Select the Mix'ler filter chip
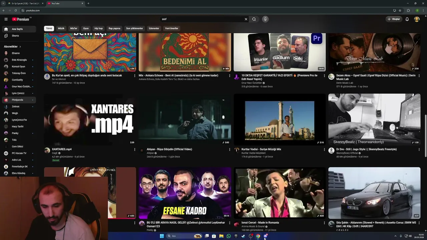 (74, 28)
